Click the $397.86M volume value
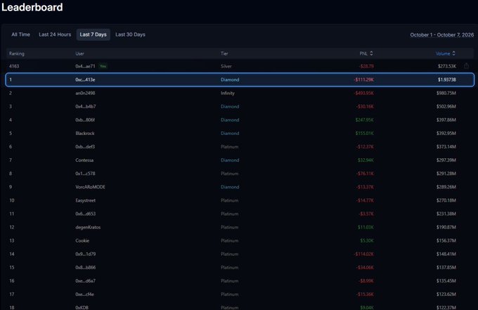 pyautogui.click(x=446, y=120)
